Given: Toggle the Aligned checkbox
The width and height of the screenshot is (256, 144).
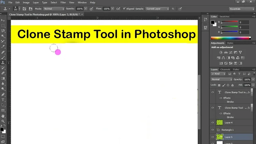Looking at the screenshot, I should 124,9.
